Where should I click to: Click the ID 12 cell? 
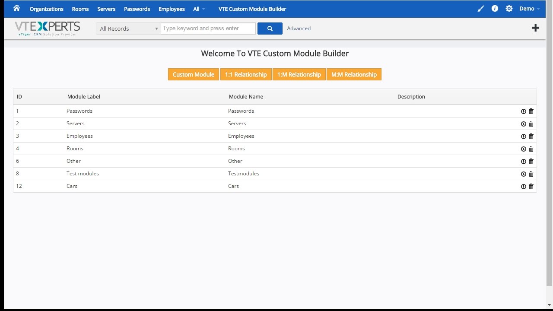(19, 186)
